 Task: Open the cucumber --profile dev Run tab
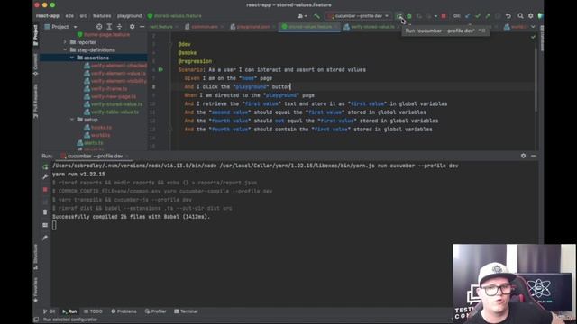point(95,156)
